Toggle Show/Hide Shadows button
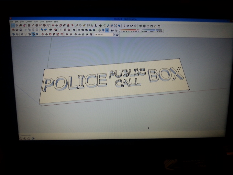Viewport: 233px width, 175px height. [x=116, y=30]
